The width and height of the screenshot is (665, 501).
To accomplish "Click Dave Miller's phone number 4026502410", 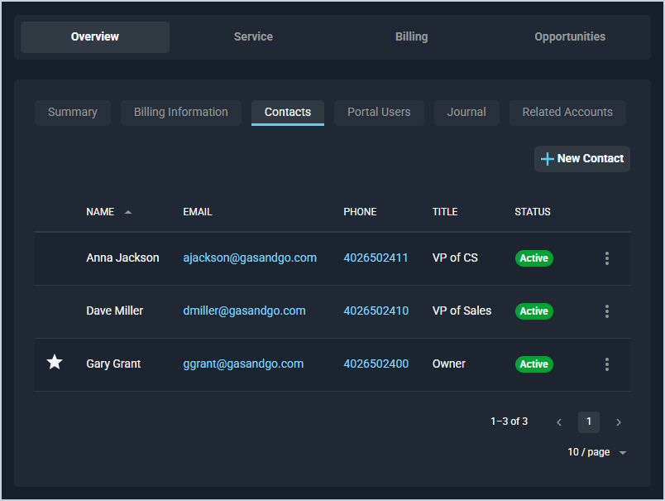I will (x=376, y=311).
